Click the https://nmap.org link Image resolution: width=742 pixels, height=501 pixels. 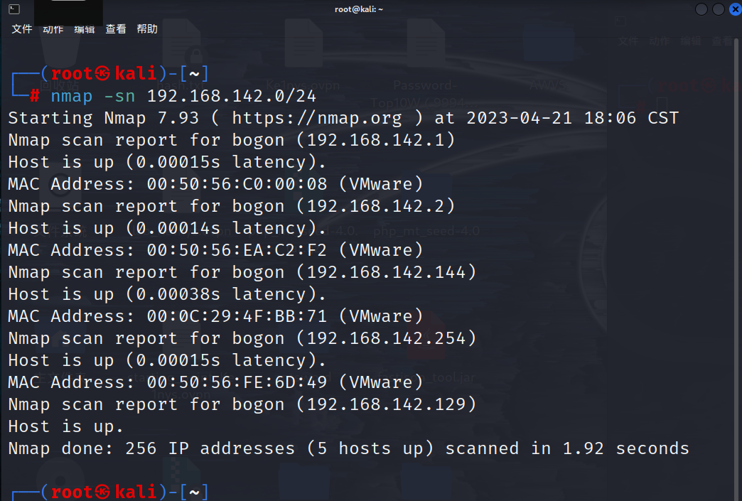tap(316, 118)
